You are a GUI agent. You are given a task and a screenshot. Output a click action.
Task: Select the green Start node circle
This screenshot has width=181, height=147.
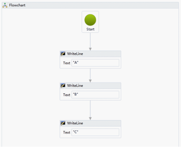(90, 20)
